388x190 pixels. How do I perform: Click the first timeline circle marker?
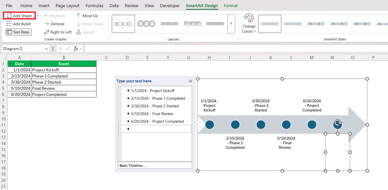210,125
